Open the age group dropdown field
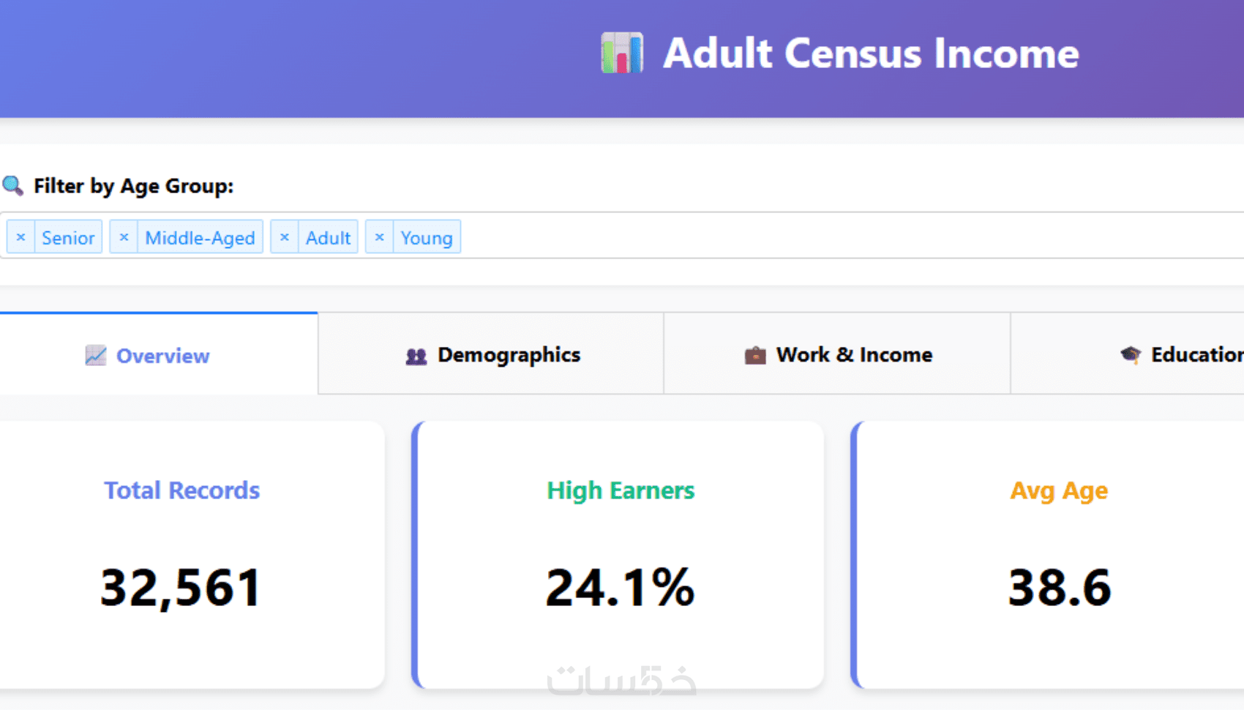Screen dimensions: 1244x710 click(805, 236)
